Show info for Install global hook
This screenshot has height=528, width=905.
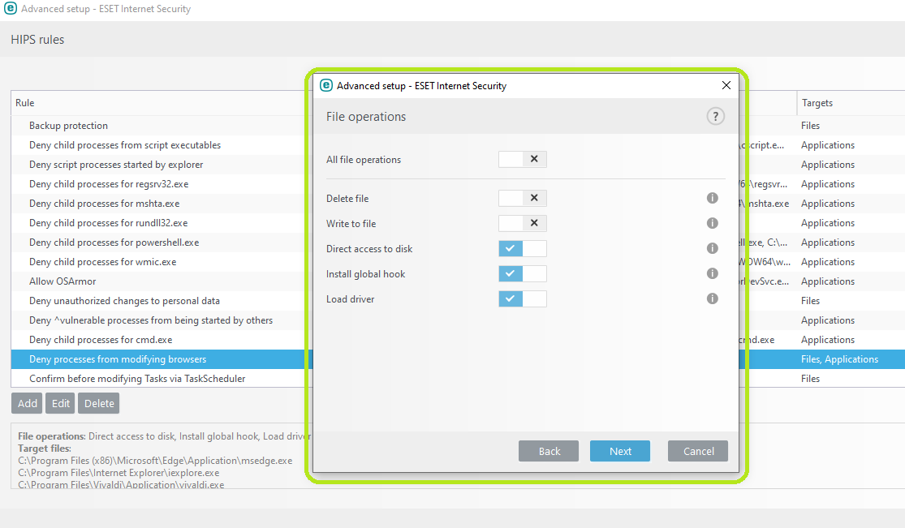click(x=712, y=273)
